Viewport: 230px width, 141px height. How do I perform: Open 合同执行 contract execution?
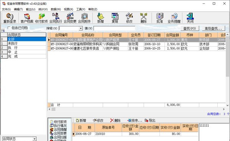point(56,18)
